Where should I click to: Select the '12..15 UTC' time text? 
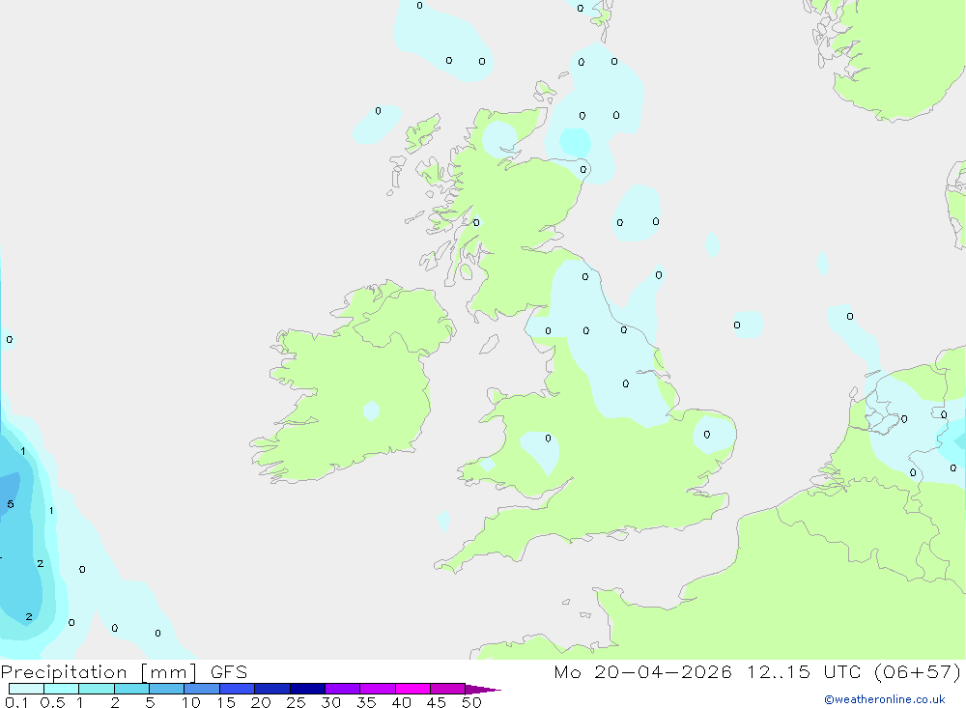click(x=804, y=672)
